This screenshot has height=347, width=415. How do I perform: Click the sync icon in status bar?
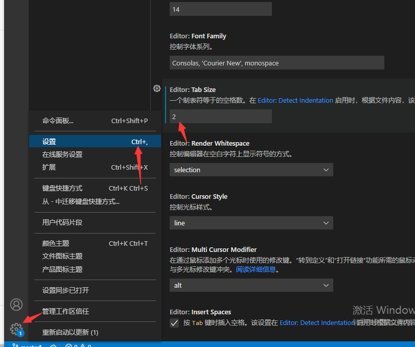[x=53, y=346]
